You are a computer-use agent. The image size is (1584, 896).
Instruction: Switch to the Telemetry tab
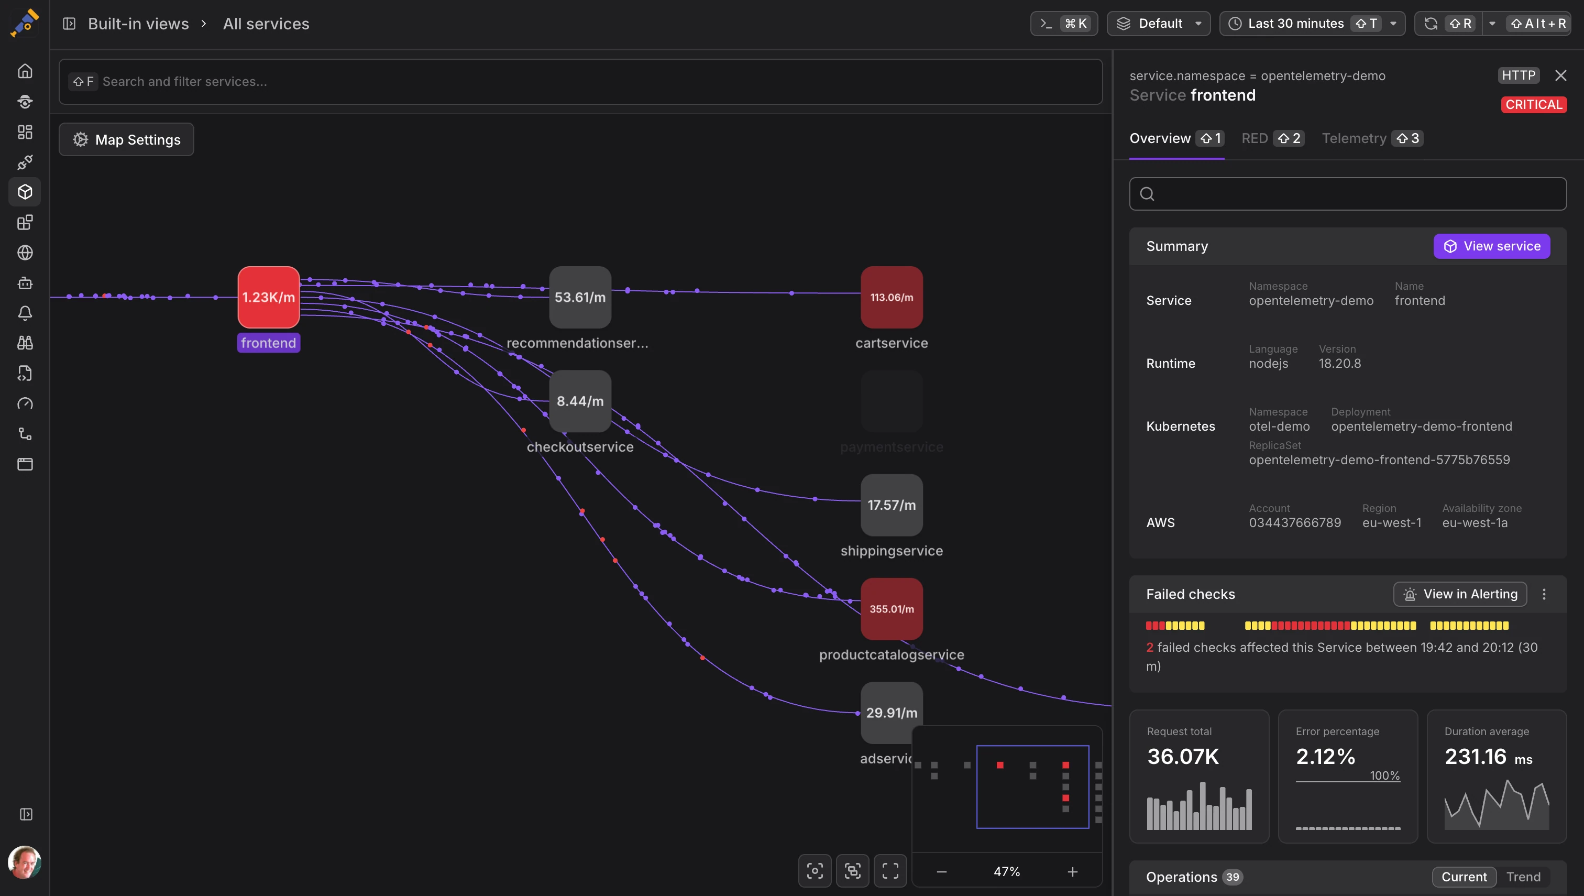pyautogui.click(x=1372, y=138)
